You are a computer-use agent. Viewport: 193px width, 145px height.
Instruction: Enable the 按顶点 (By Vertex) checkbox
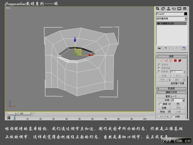160,65
